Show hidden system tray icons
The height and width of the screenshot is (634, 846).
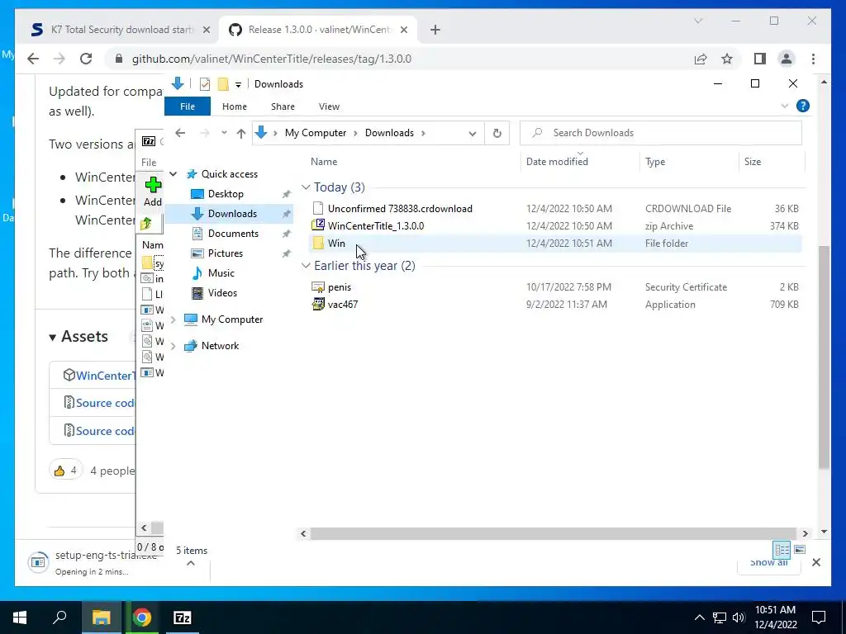point(699,617)
